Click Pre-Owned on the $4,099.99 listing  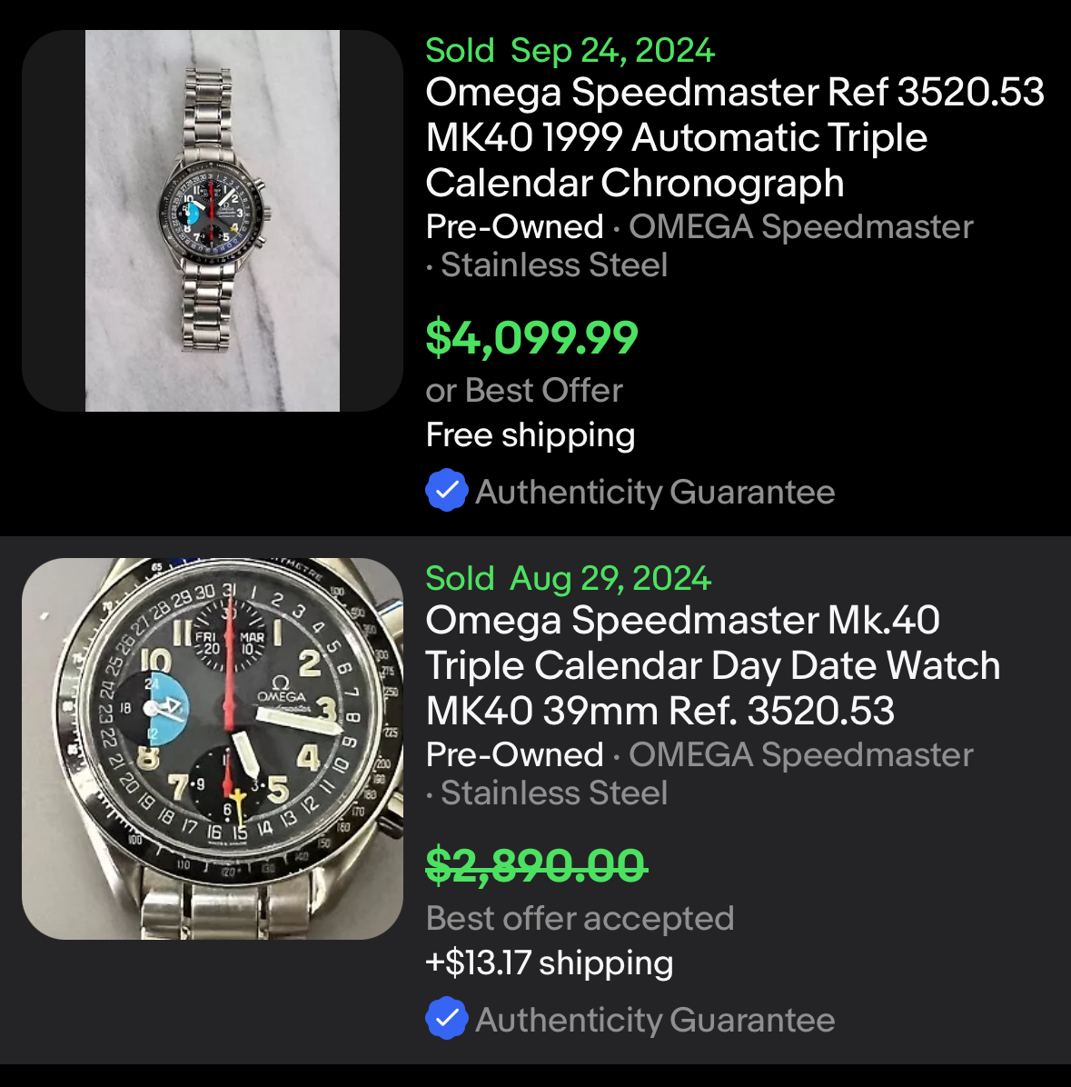[514, 226]
